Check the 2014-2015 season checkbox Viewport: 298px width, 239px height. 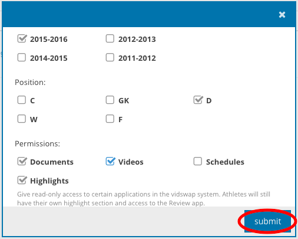(22, 57)
